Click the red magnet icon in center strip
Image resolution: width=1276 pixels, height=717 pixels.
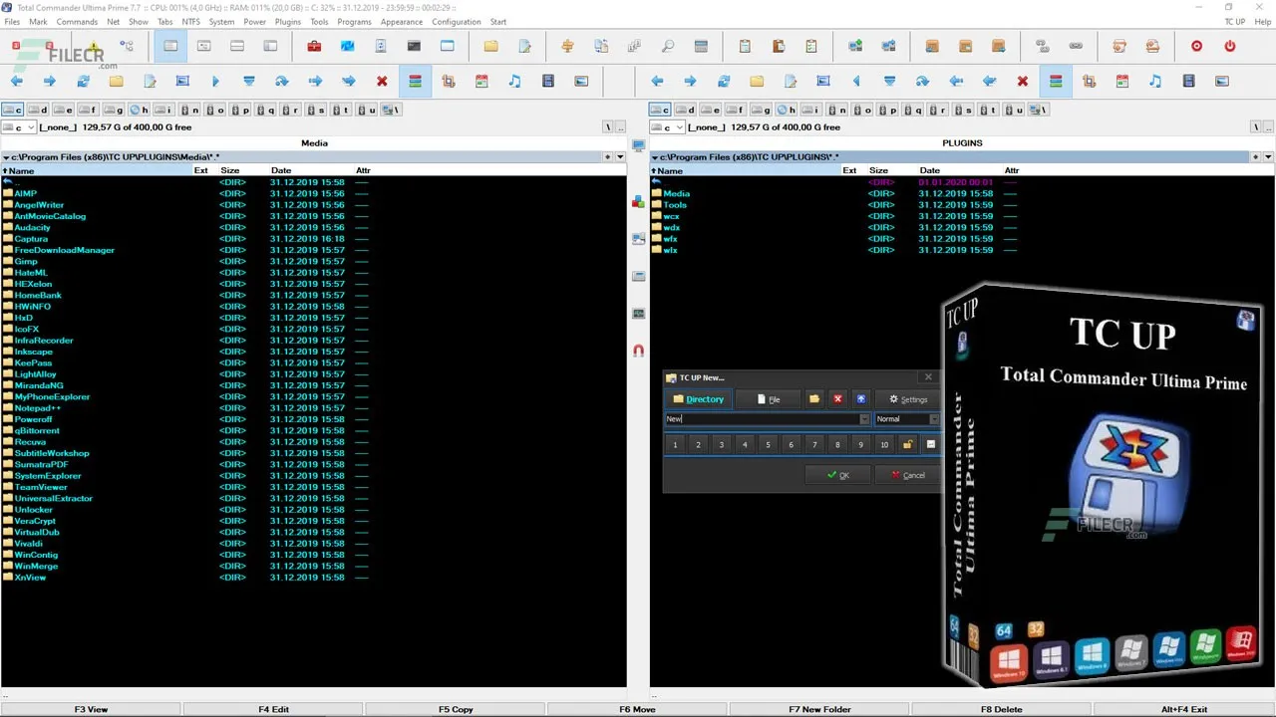coord(638,351)
